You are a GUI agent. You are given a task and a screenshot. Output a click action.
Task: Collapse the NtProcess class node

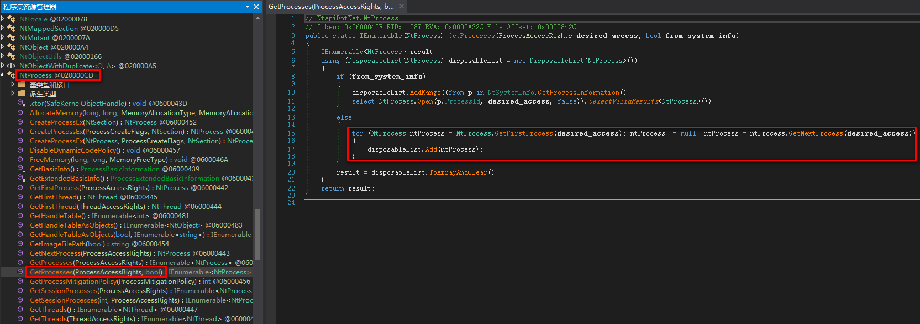coord(3,75)
